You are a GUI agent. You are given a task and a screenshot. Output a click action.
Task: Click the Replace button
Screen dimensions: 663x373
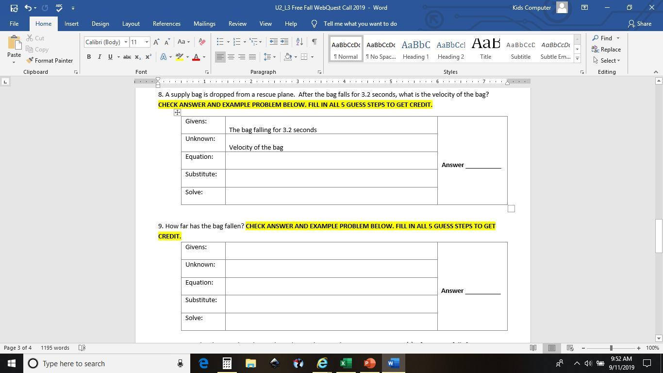click(x=606, y=50)
